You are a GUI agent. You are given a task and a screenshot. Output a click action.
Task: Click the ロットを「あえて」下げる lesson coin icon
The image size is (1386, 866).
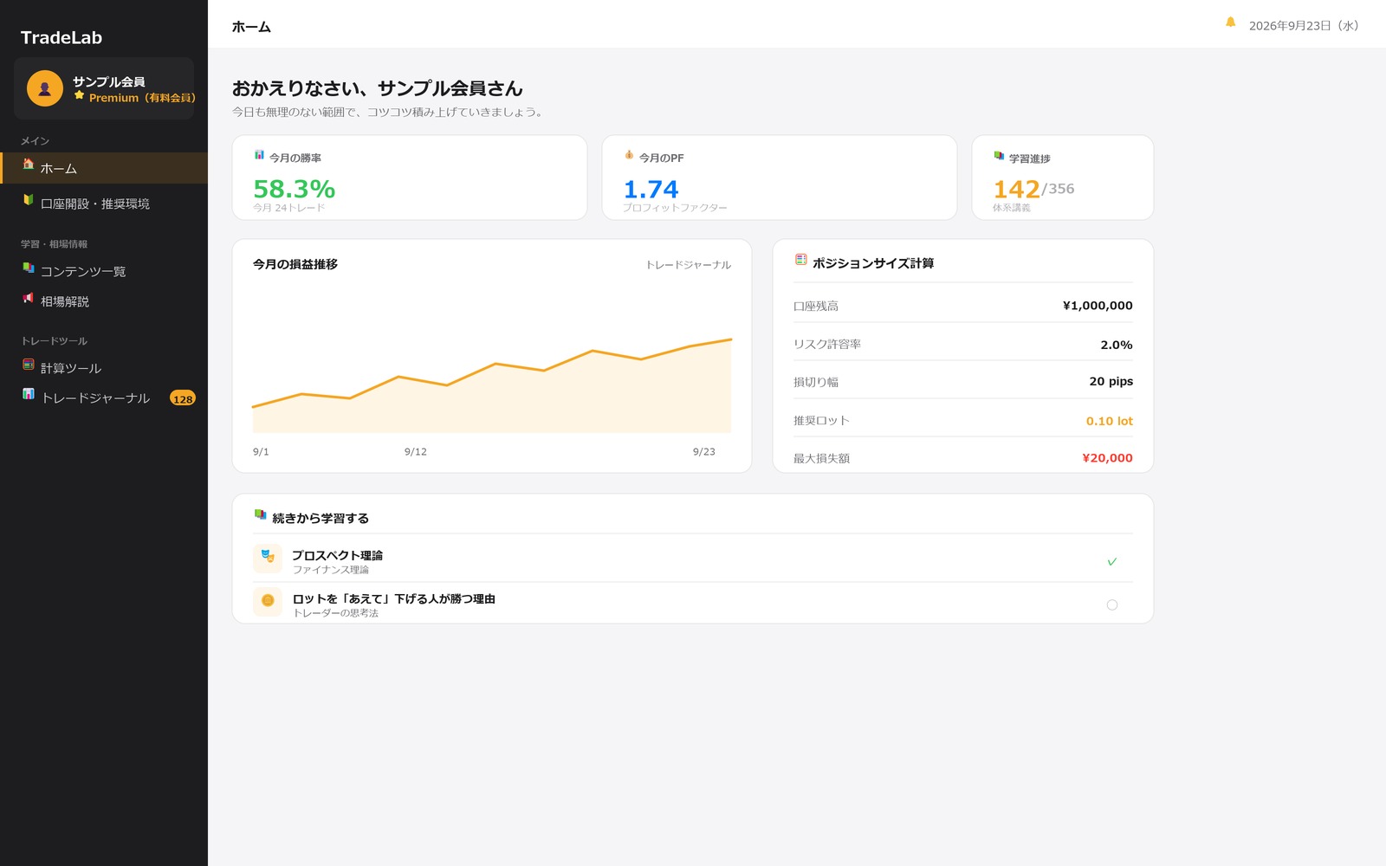pyautogui.click(x=268, y=601)
